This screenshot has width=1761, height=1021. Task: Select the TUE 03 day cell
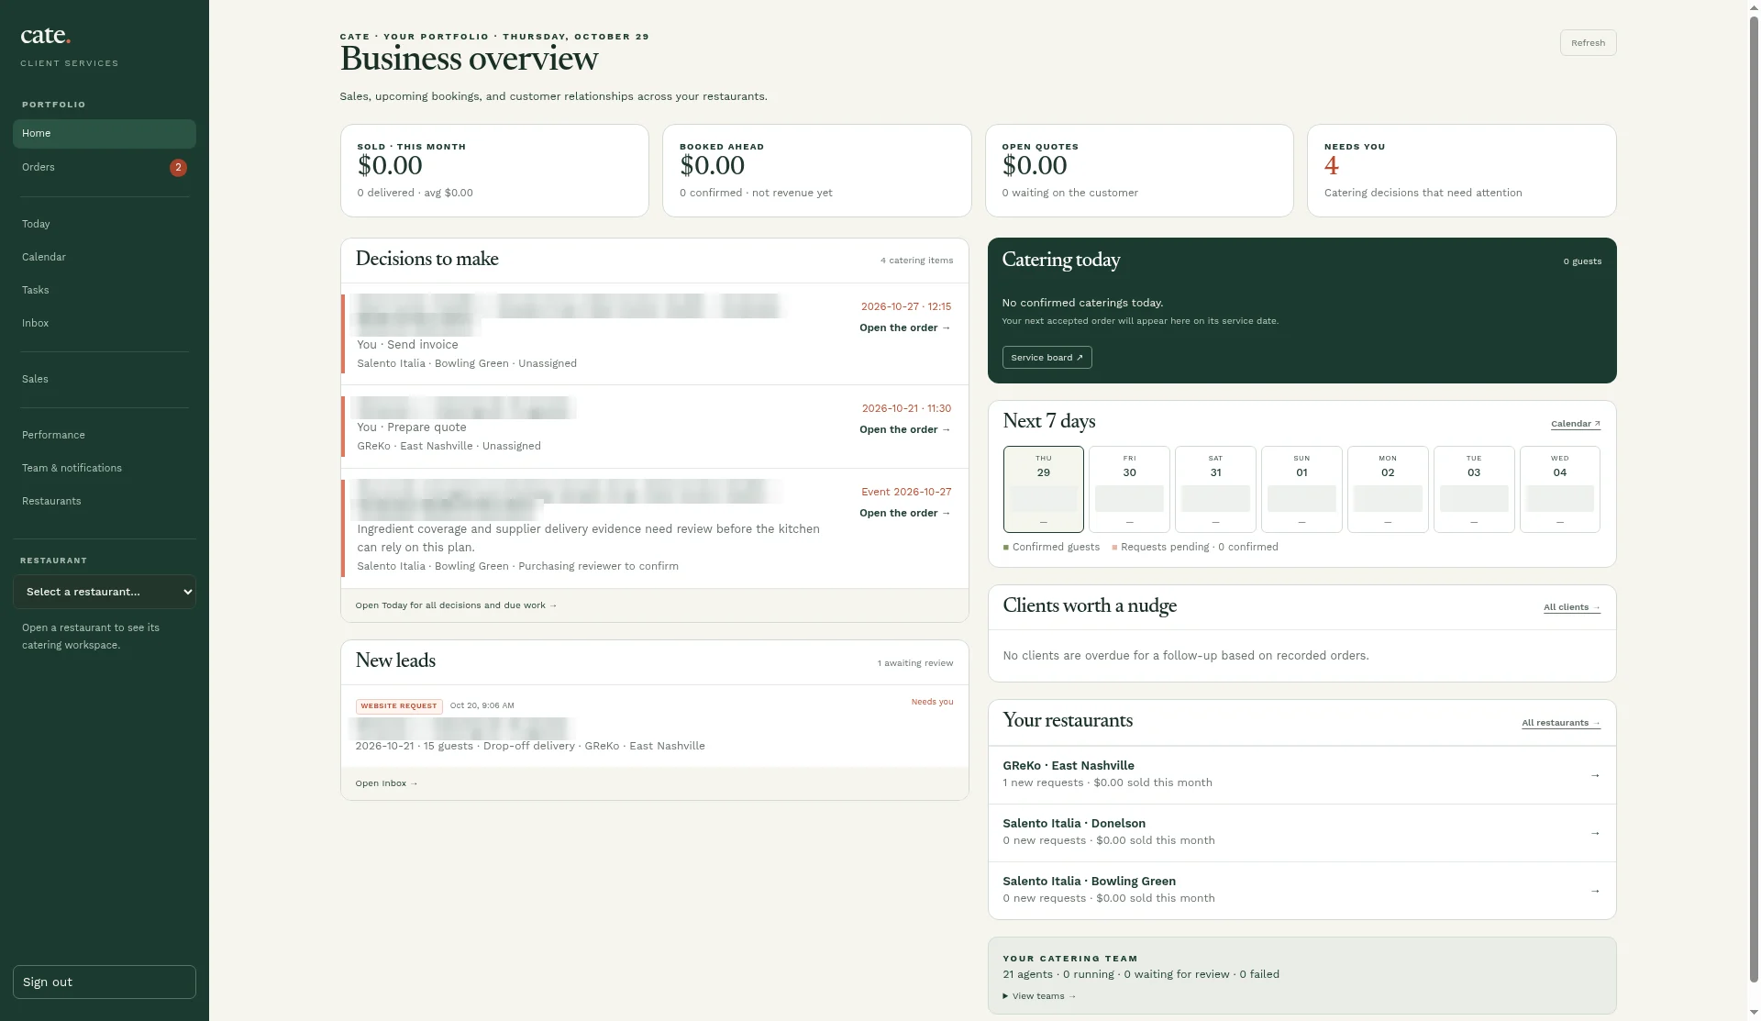(x=1474, y=489)
